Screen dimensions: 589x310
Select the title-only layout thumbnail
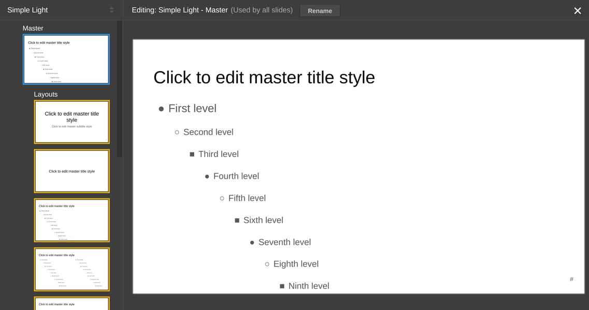[71, 171]
